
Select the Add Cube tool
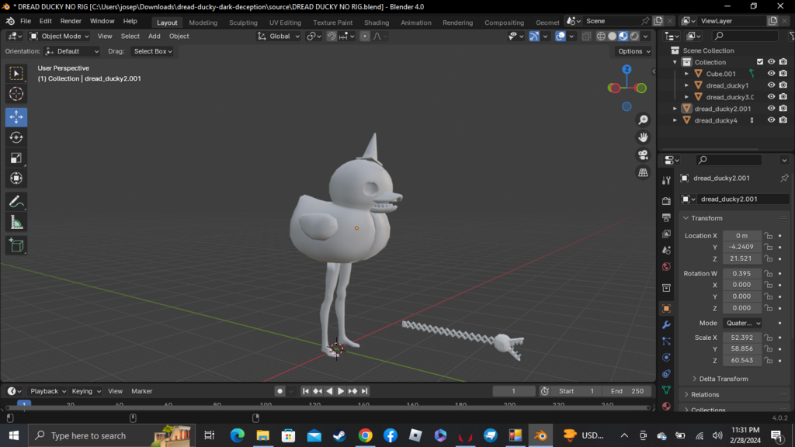coord(16,245)
